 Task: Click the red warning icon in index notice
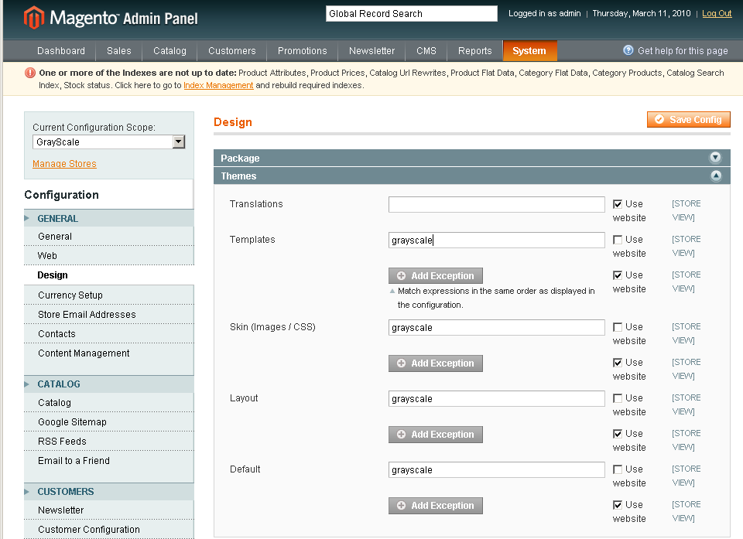(30, 73)
